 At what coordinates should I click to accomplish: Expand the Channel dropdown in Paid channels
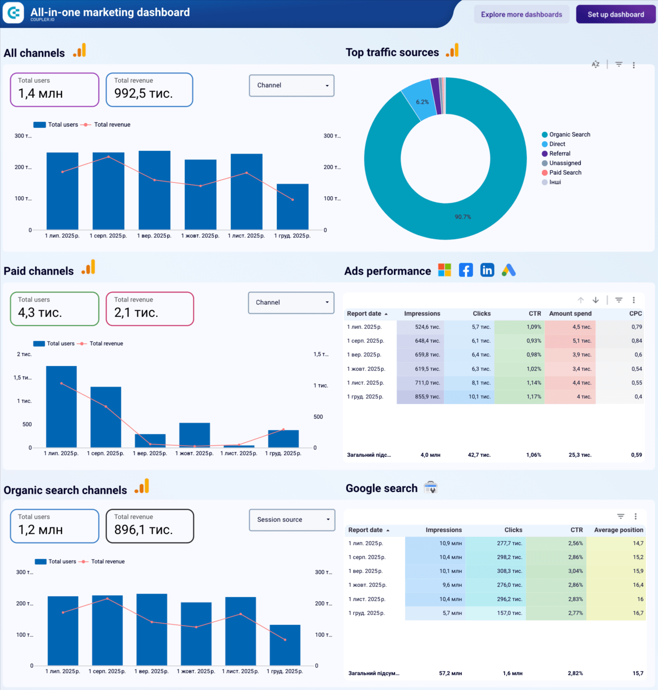291,302
